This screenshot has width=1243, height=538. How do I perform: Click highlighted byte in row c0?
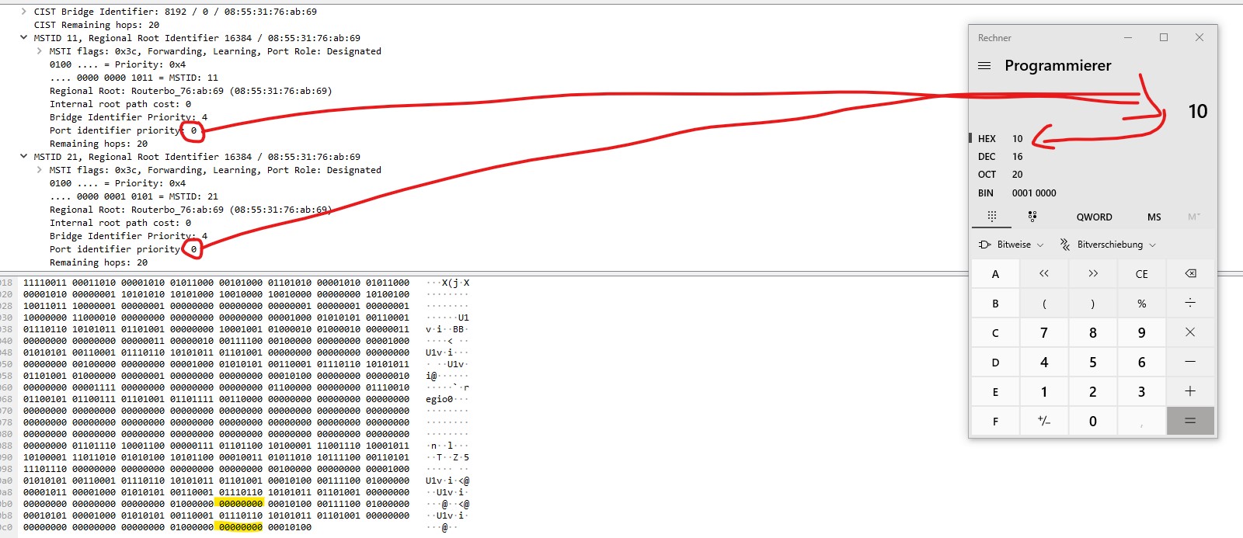pos(240,527)
